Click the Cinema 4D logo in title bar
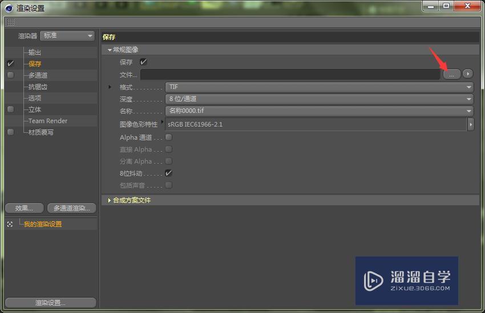The image size is (485, 313). [9, 8]
